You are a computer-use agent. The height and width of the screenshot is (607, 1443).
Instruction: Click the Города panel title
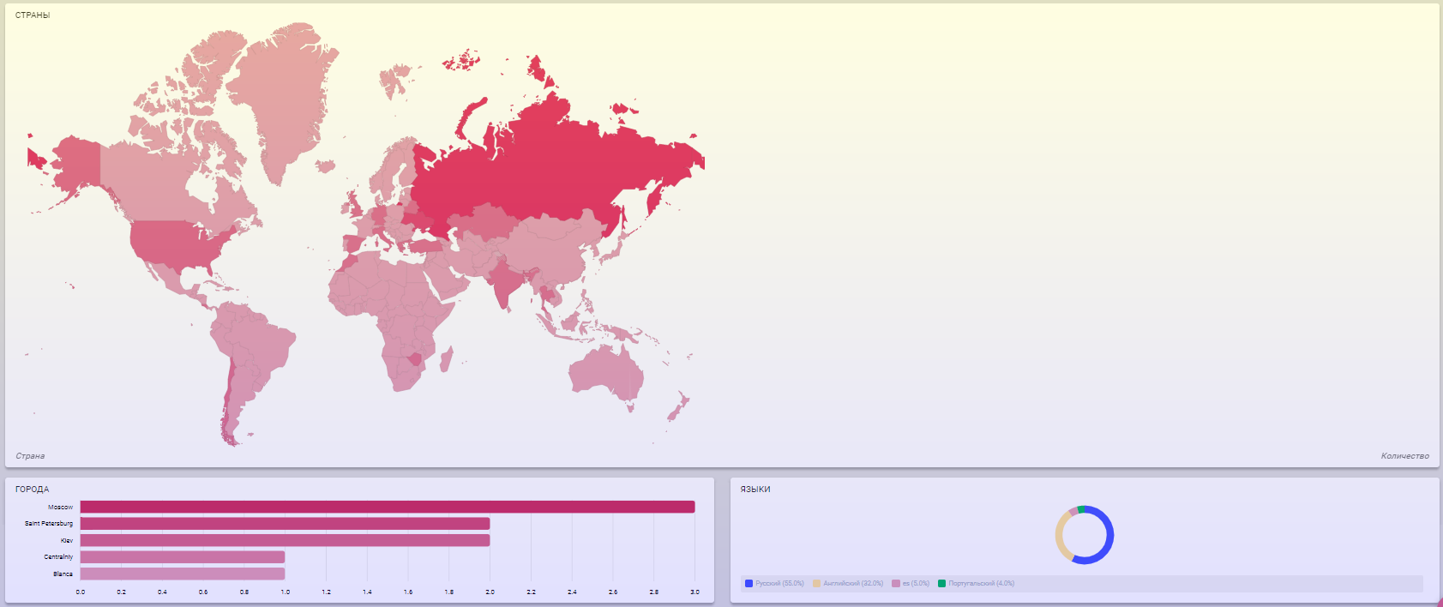(32, 490)
